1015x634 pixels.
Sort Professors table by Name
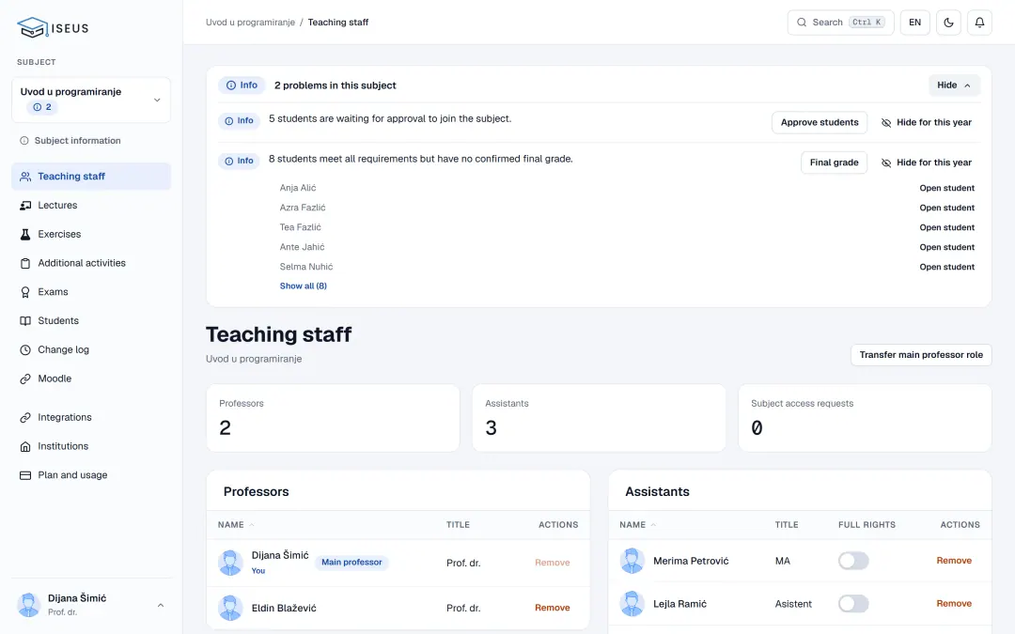pos(236,525)
